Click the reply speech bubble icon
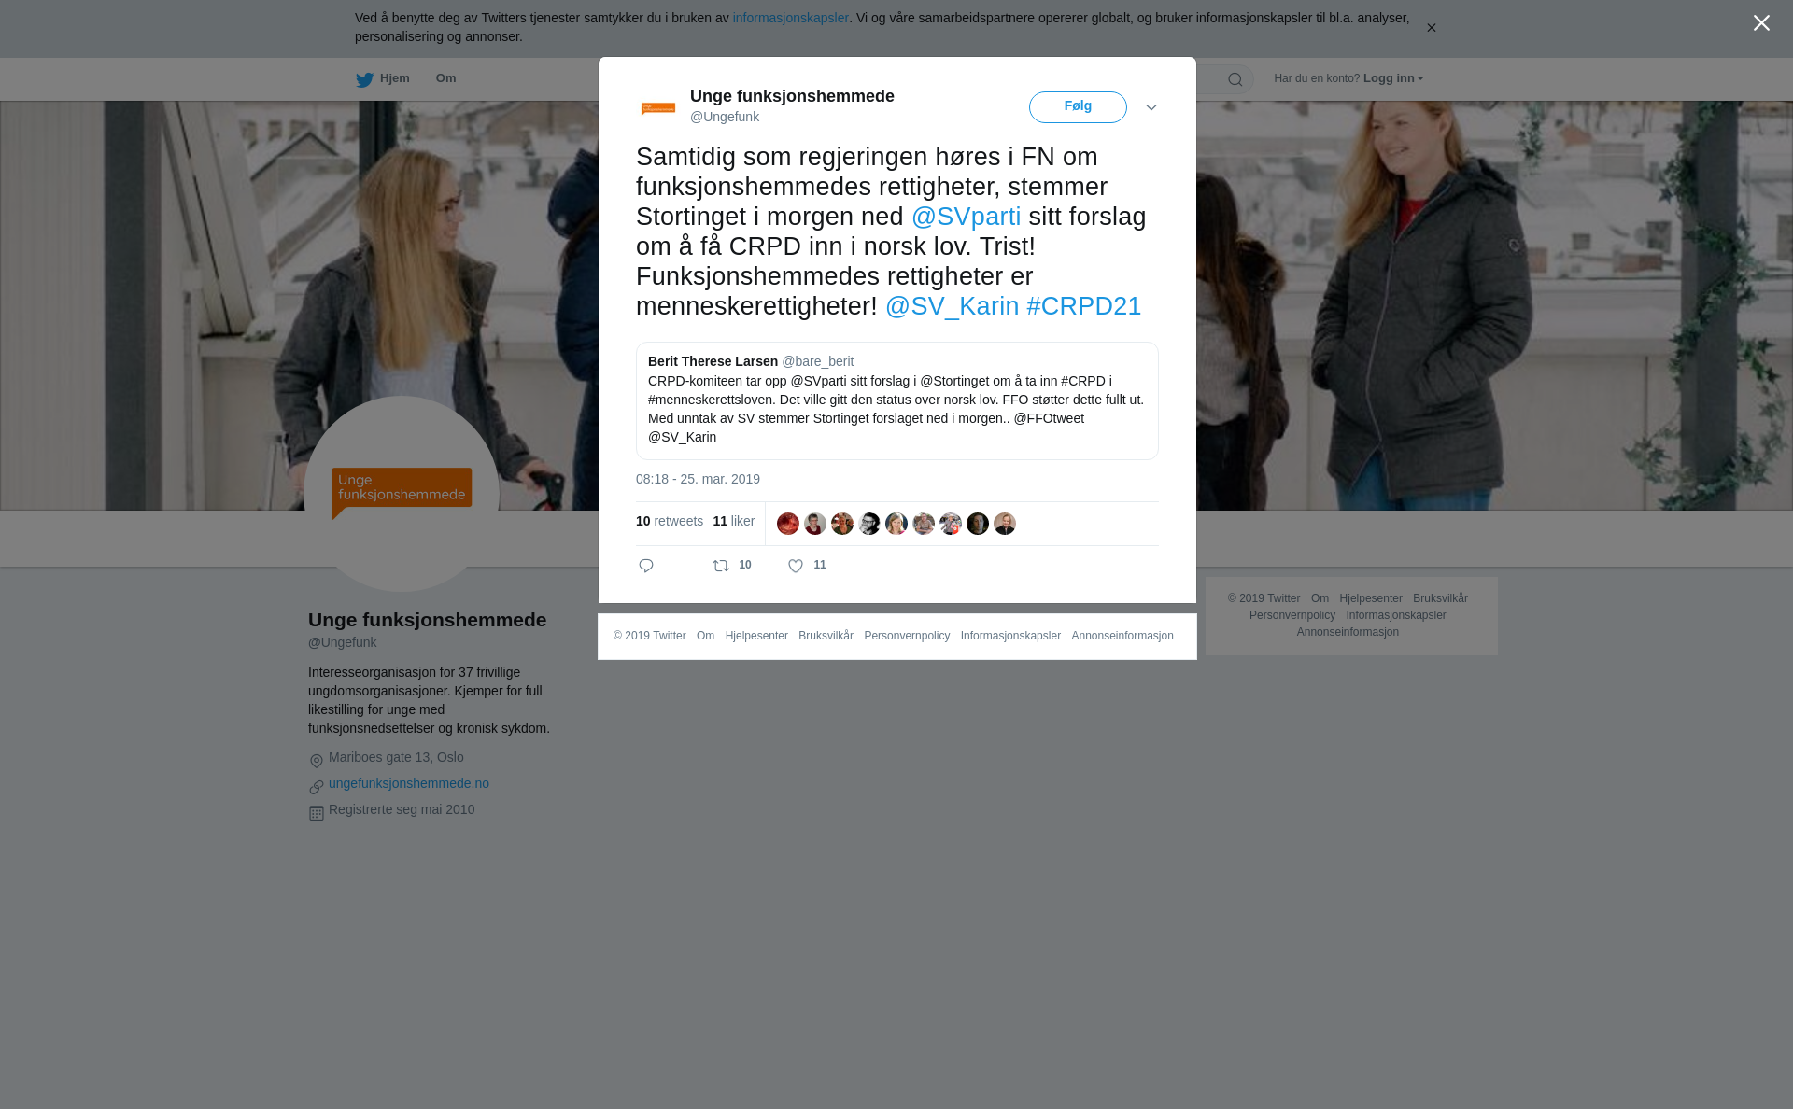The width and height of the screenshot is (1793, 1109). click(646, 566)
